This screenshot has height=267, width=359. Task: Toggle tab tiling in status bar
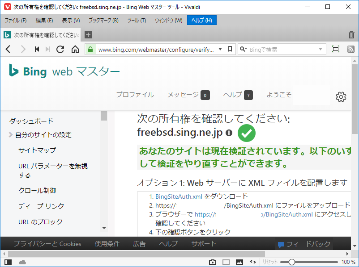pyautogui.click(x=226, y=262)
